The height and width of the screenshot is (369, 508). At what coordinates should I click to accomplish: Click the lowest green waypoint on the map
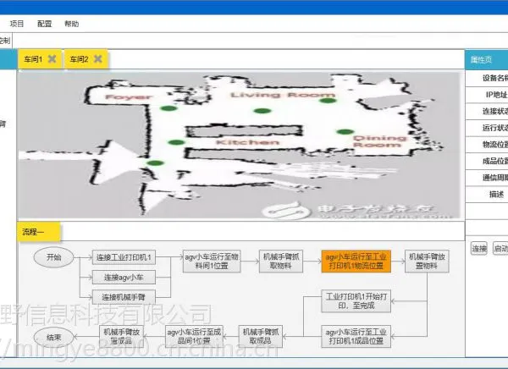pos(156,163)
